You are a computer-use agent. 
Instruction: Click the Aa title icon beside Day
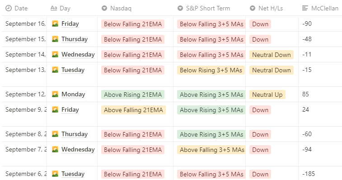[54, 8]
